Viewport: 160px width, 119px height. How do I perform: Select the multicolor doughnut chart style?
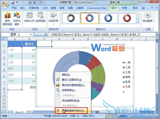90,18
